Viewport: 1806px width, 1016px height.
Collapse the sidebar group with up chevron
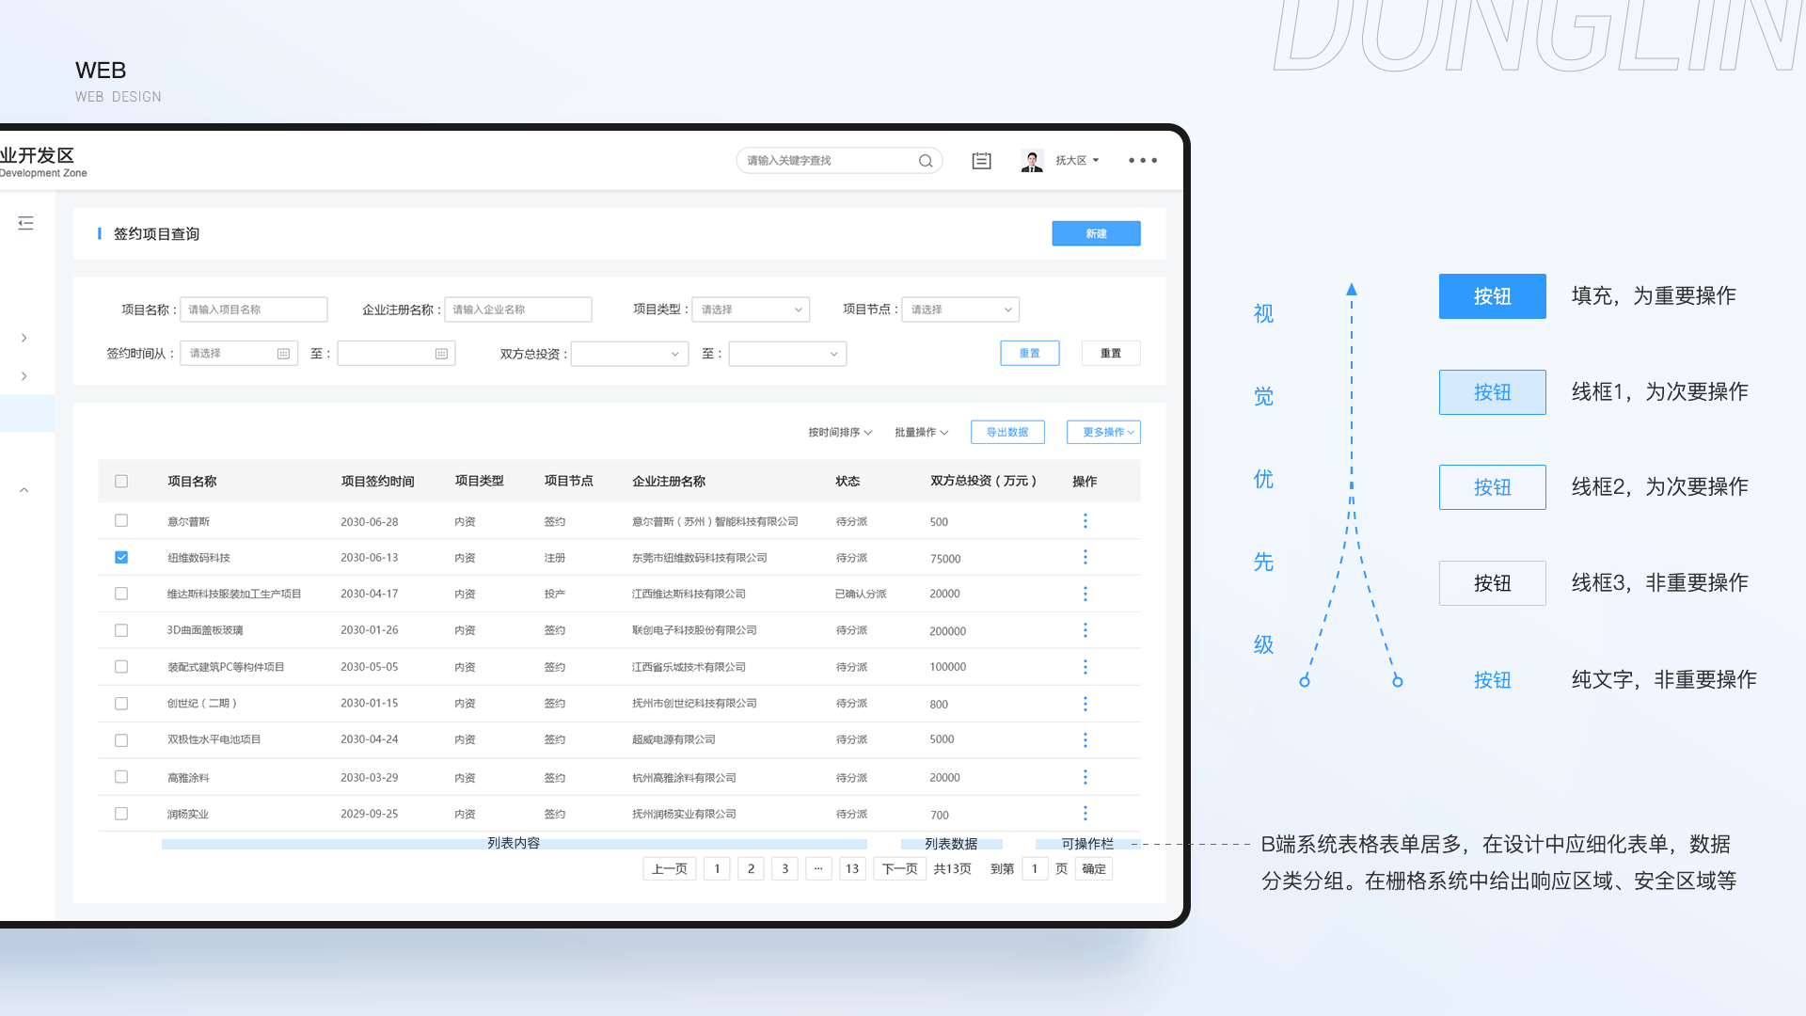point(24,490)
